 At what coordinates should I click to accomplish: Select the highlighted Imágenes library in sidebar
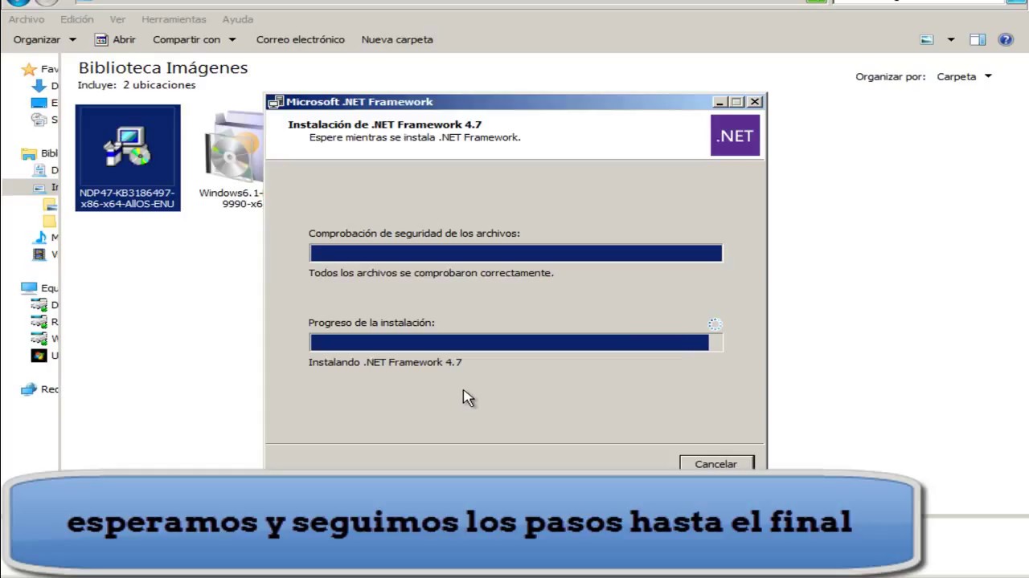coord(39,187)
